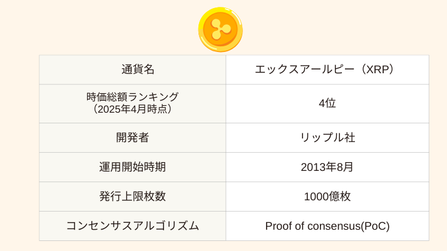Select the 4位 ranking value

[x=327, y=103]
